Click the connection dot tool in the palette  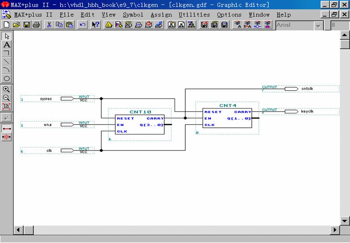pos(7,117)
